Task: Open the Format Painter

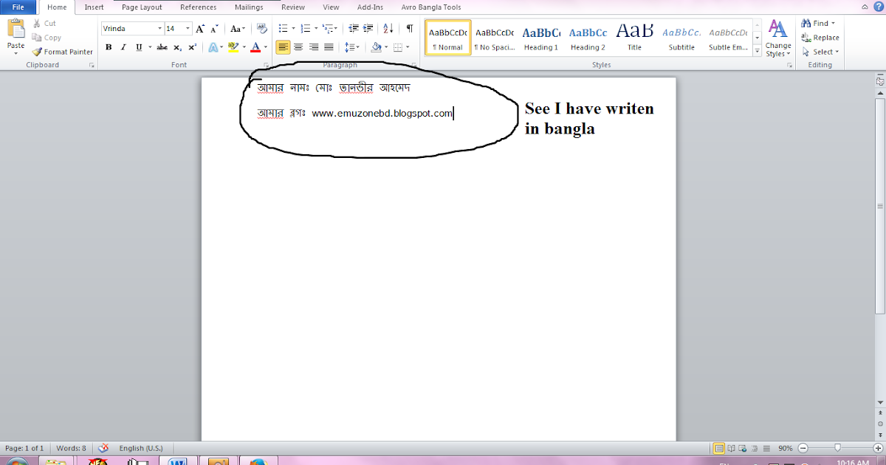Action: click(62, 52)
